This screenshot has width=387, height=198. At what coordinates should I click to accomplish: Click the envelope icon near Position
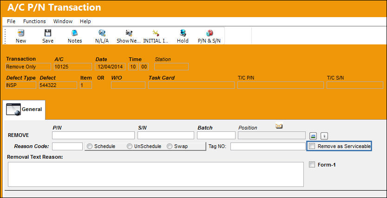click(279, 126)
